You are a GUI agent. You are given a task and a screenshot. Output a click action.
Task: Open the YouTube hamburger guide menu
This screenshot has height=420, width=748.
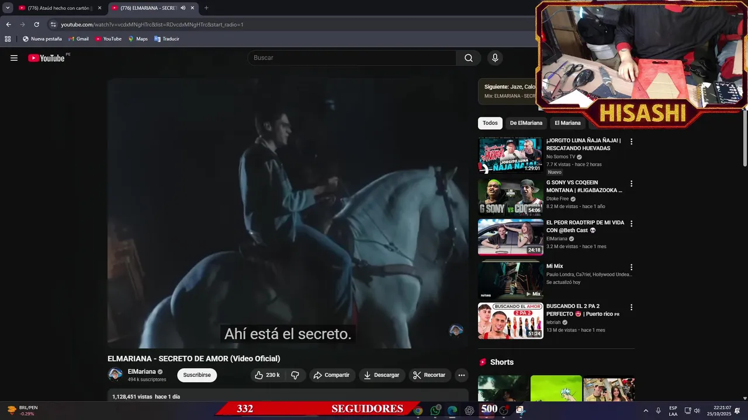(x=14, y=58)
